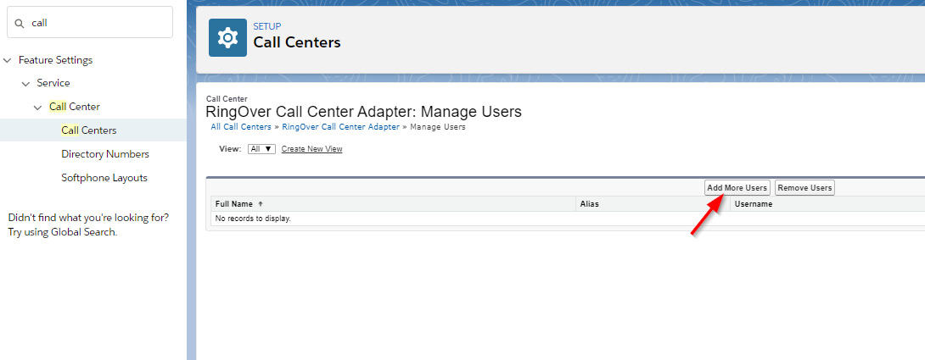
Task: Click the quick find search field
Action: click(90, 22)
